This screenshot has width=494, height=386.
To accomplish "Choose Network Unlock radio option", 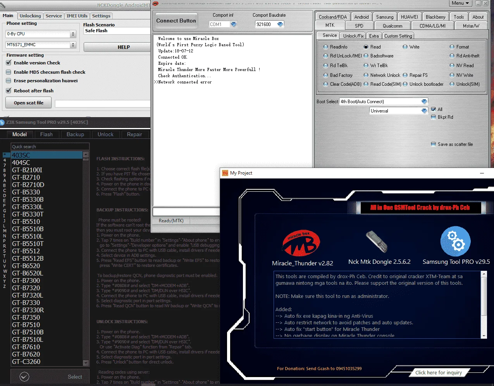I will [x=366, y=75].
